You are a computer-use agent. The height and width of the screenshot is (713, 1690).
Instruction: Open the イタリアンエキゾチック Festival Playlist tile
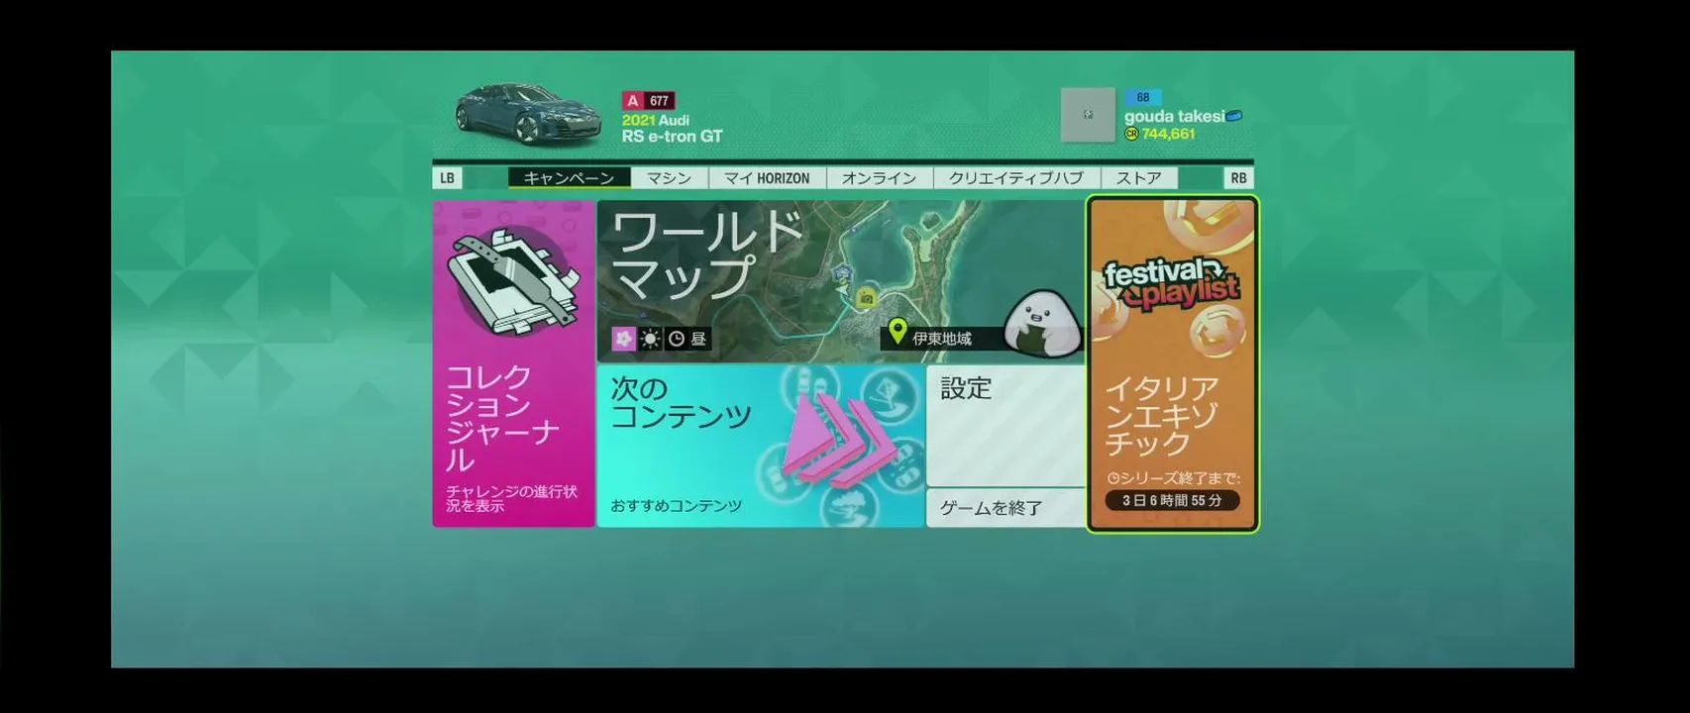coord(1172,363)
